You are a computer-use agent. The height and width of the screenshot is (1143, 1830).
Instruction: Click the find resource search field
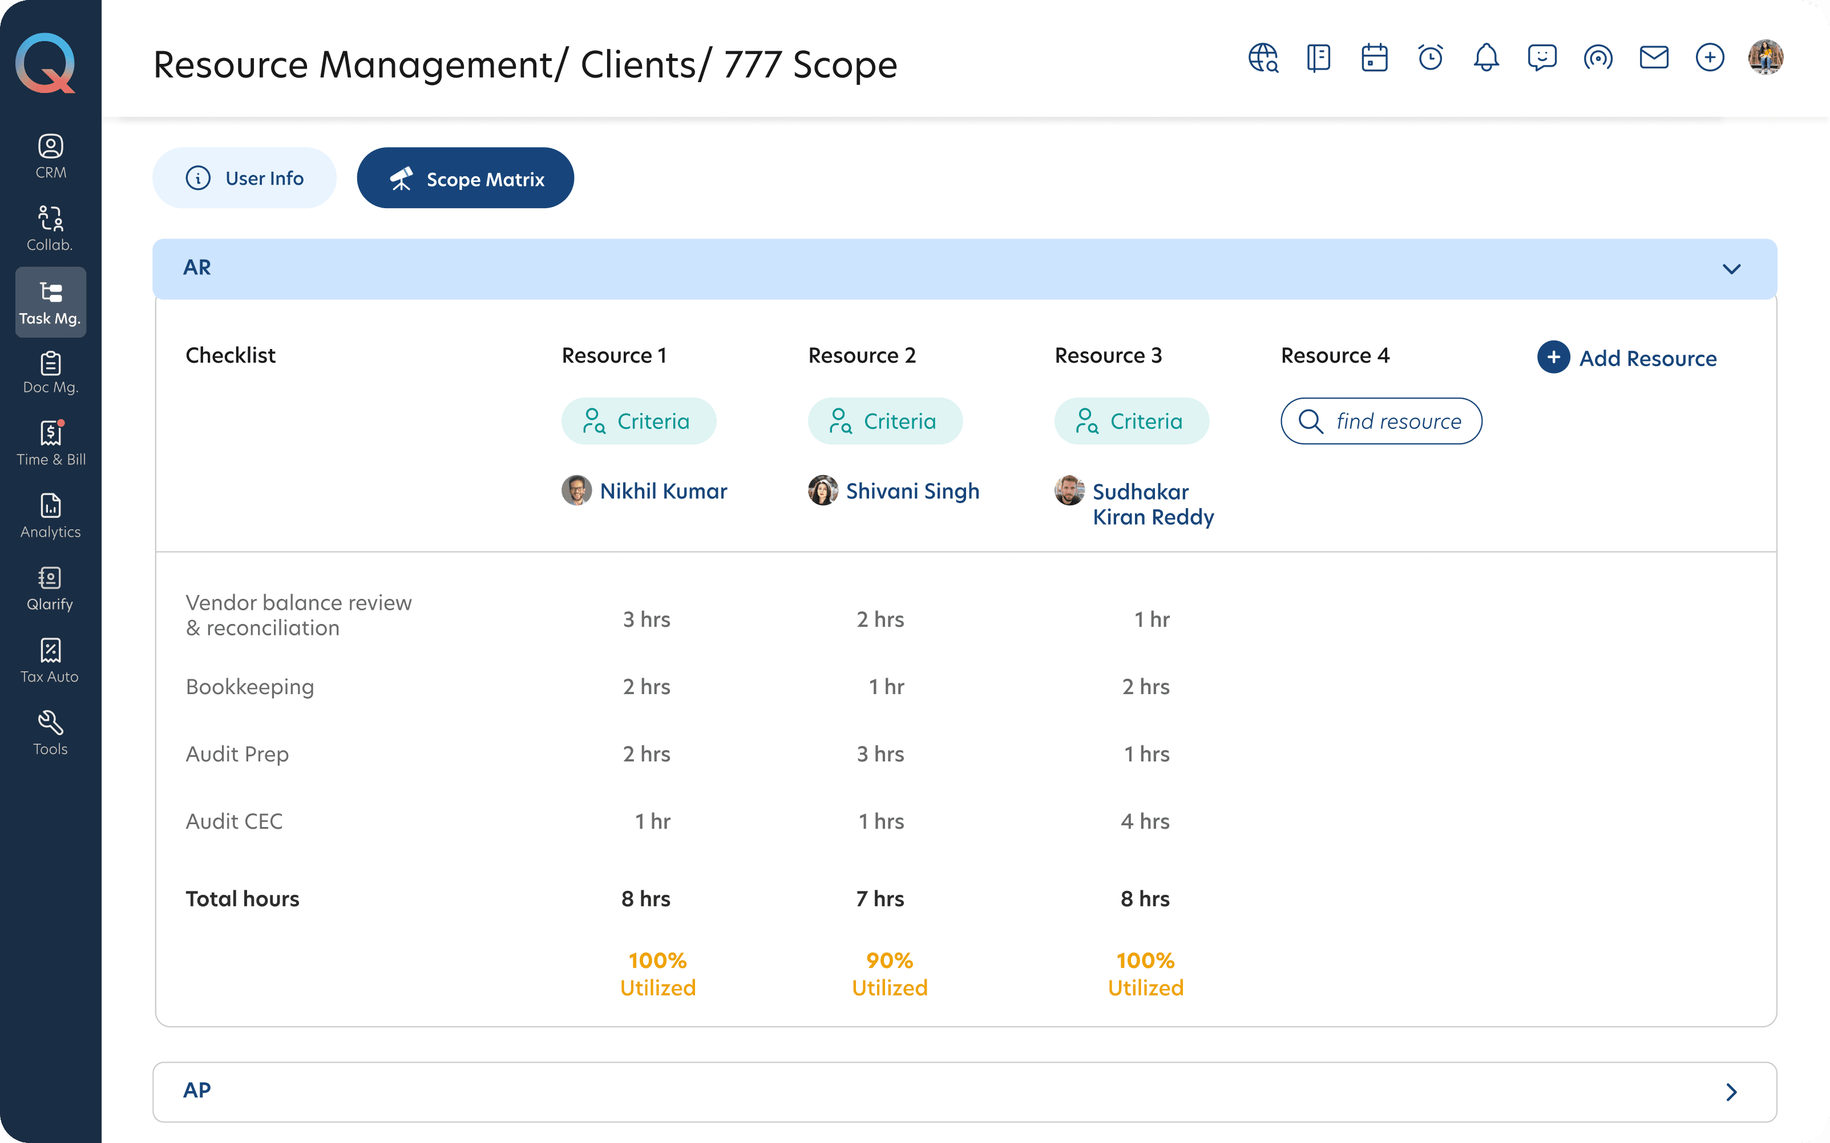(1381, 421)
